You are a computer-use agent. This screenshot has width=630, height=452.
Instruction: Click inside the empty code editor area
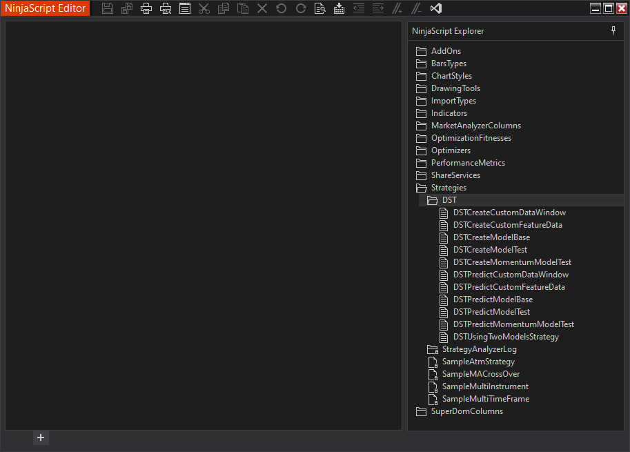204,226
